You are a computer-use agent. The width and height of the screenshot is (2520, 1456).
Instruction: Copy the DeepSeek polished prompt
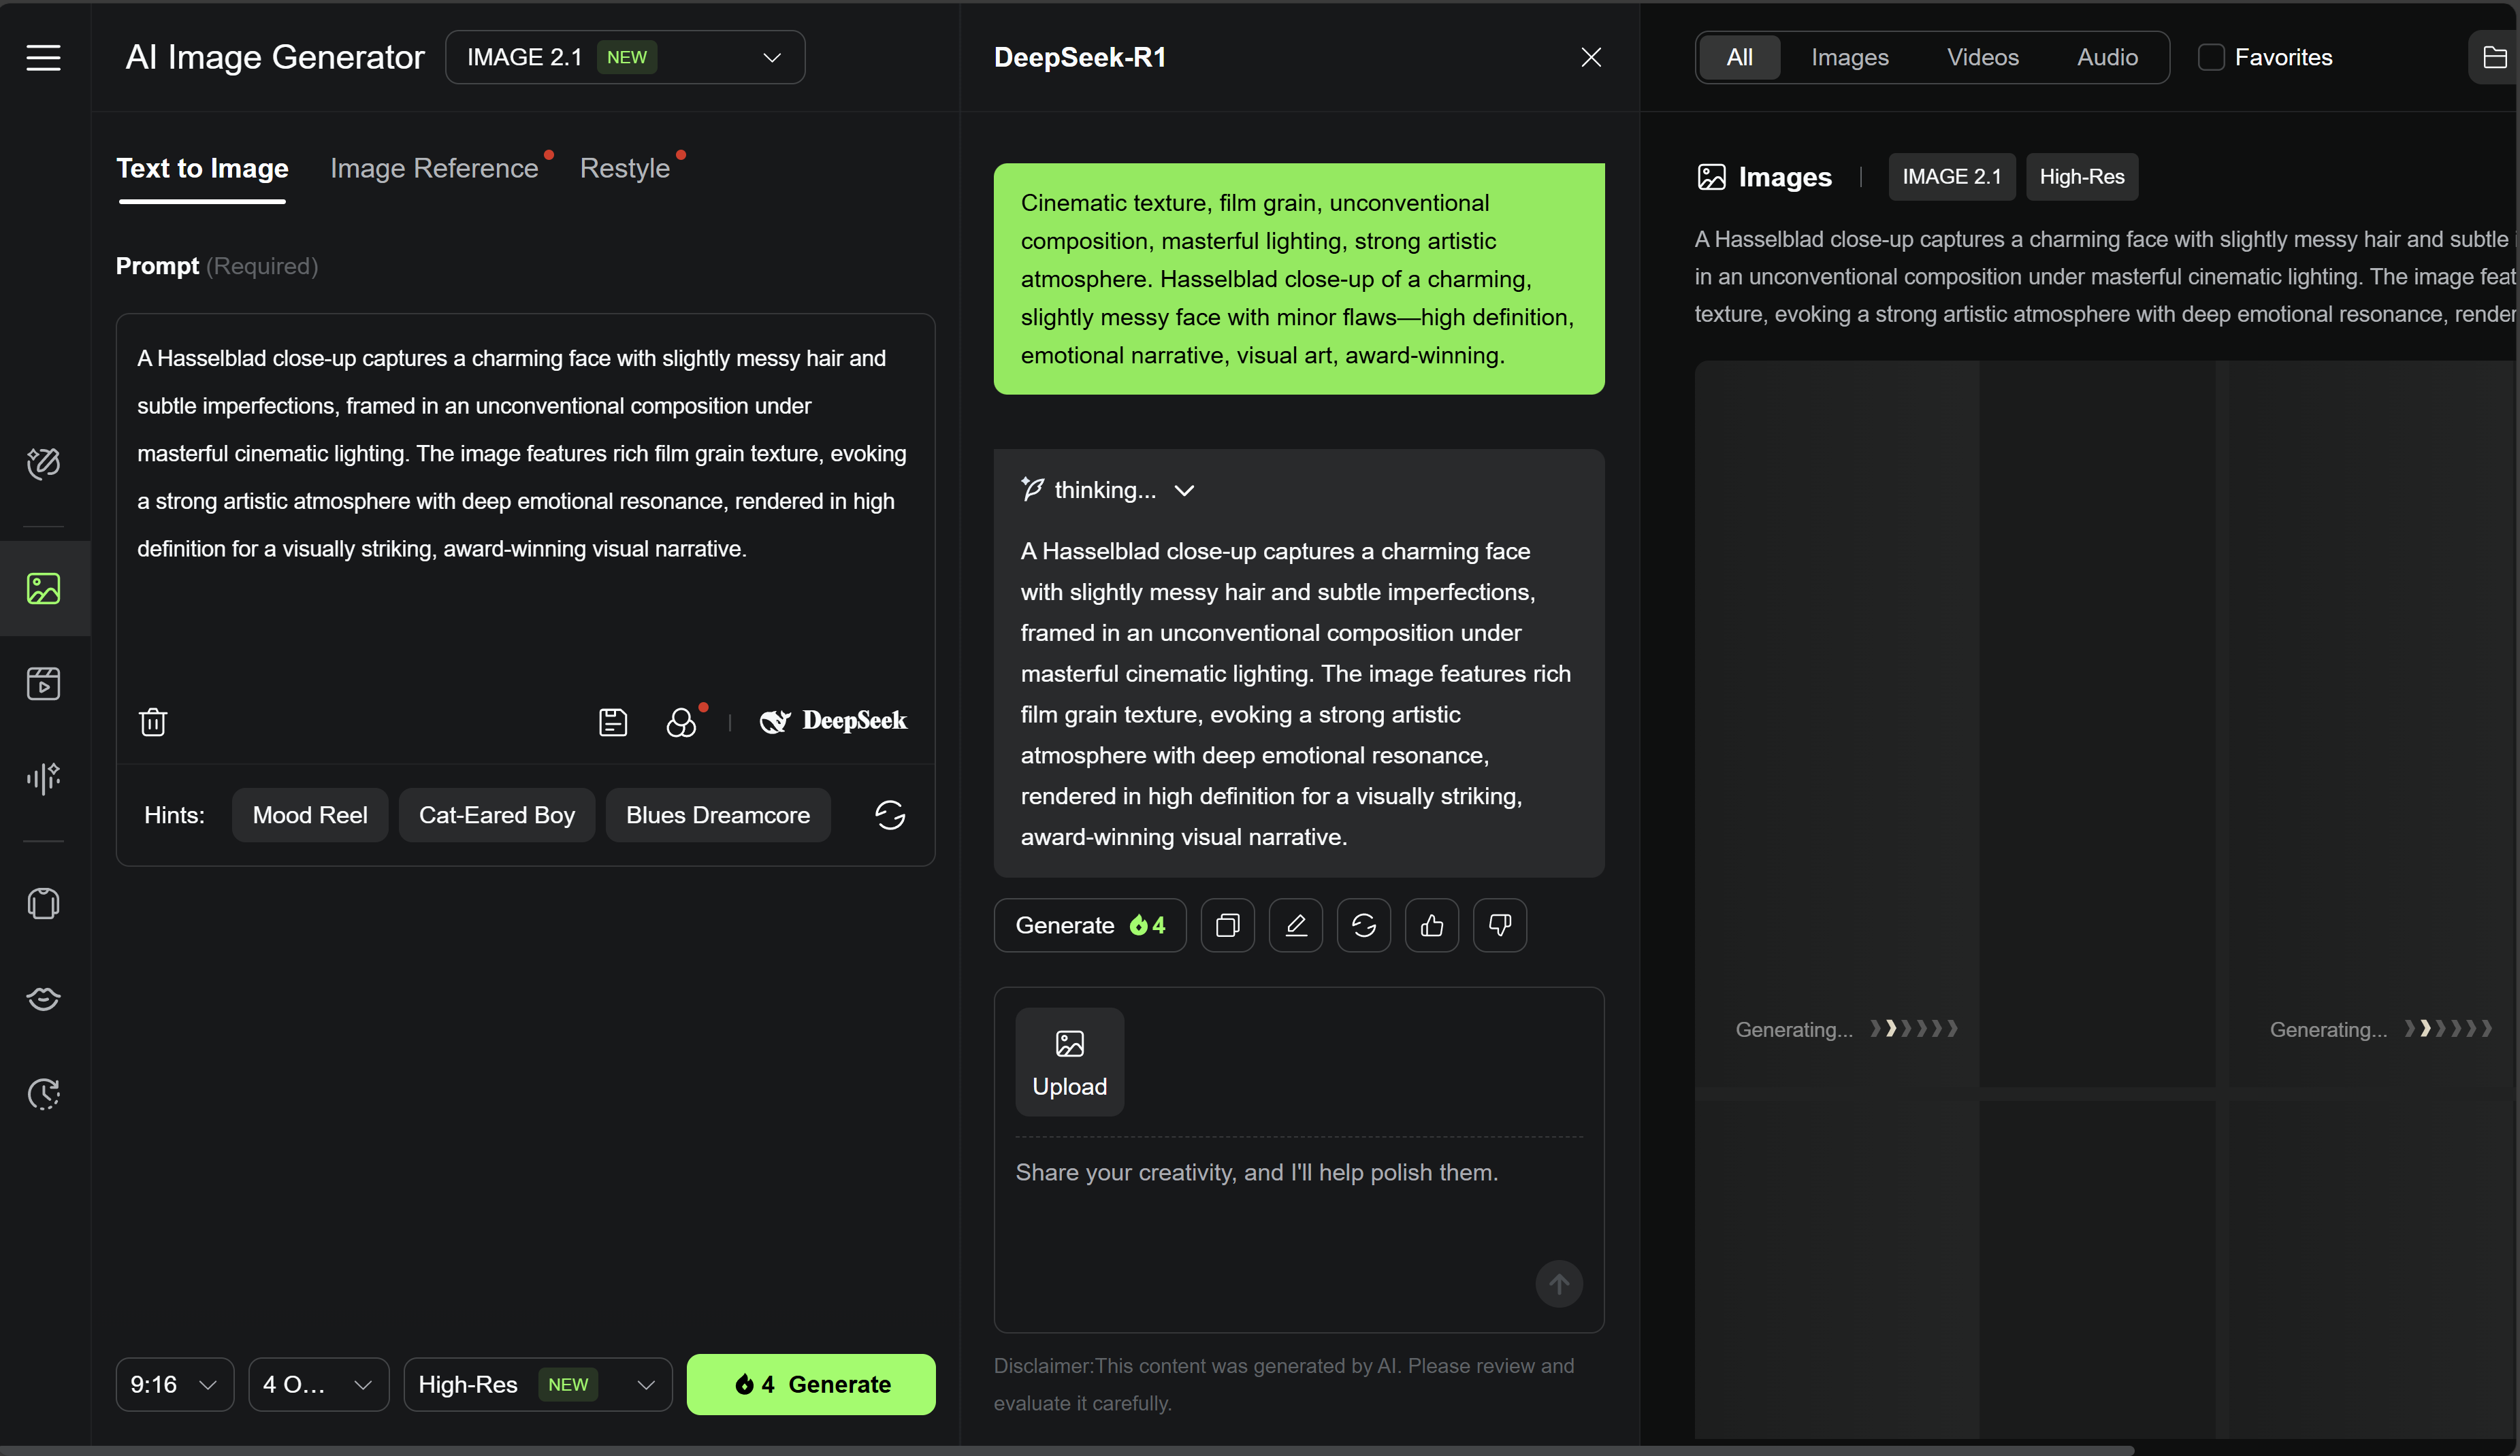click(x=1227, y=925)
